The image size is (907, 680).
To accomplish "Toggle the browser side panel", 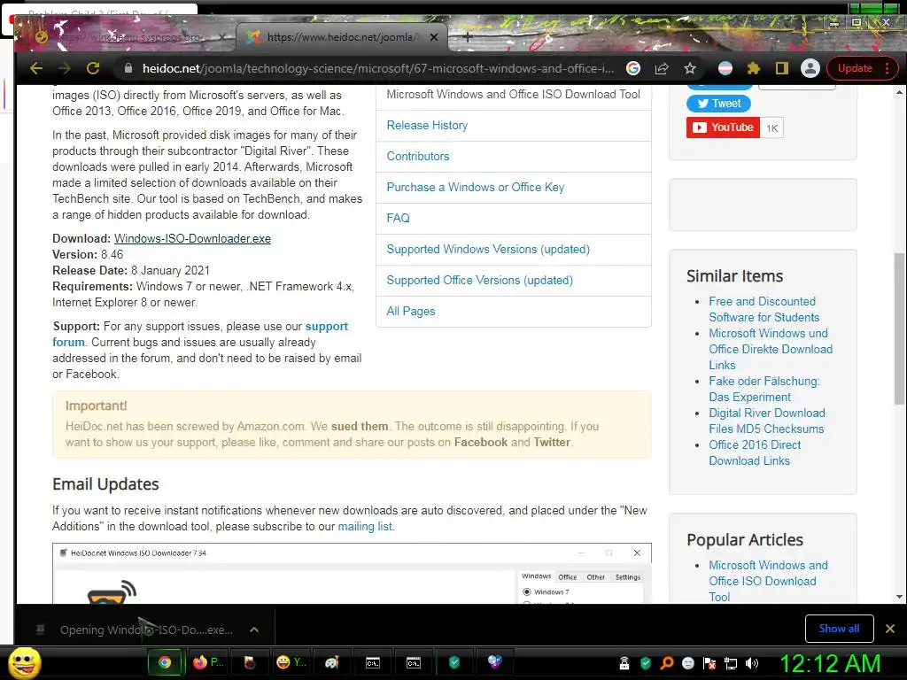I will point(782,68).
